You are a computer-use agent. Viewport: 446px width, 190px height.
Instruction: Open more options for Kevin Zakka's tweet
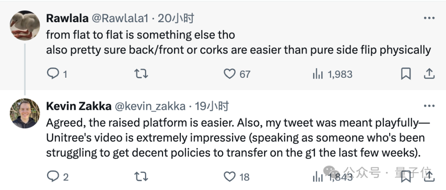pyautogui.click(x=429, y=106)
